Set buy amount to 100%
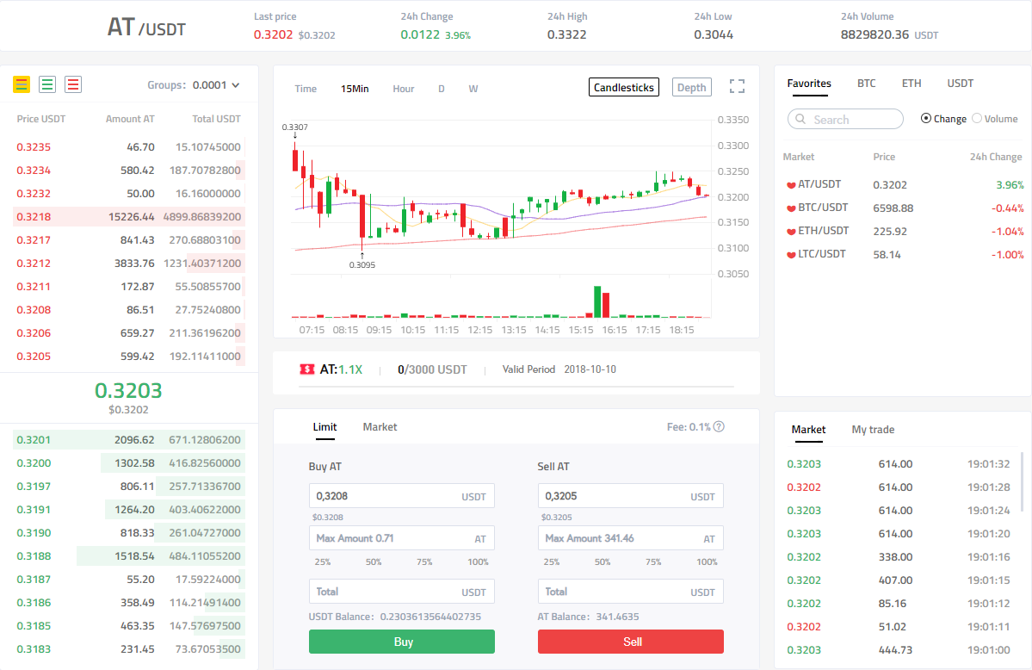 coord(478,562)
